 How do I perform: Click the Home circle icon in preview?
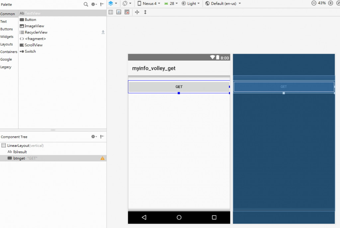(x=179, y=217)
